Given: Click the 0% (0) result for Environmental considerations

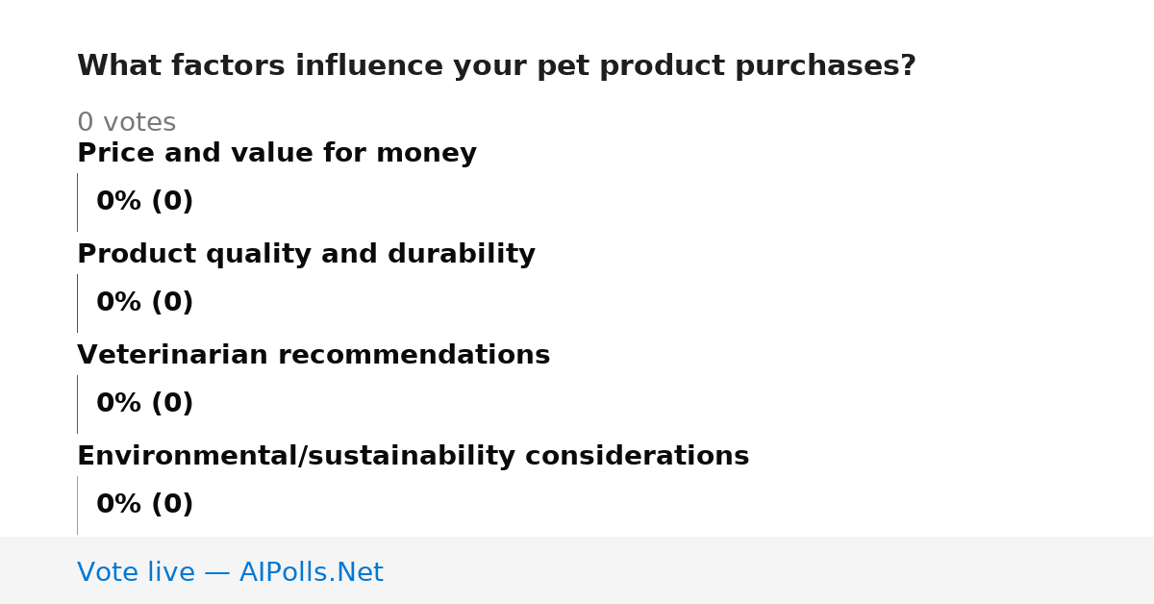Looking at the screenshot, I should click(144, 505).
